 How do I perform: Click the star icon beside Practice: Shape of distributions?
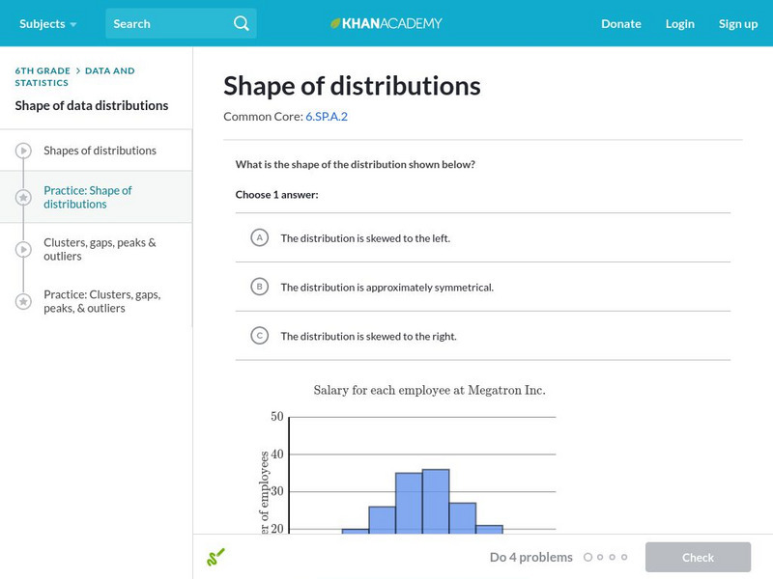[x=21, y=197]
